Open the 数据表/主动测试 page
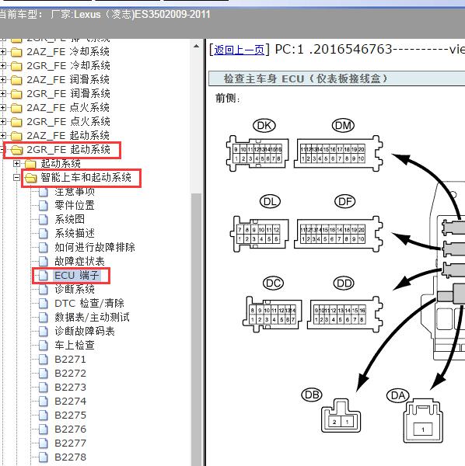465x466 pixels. pyautogui.click(x=92, y=318)
